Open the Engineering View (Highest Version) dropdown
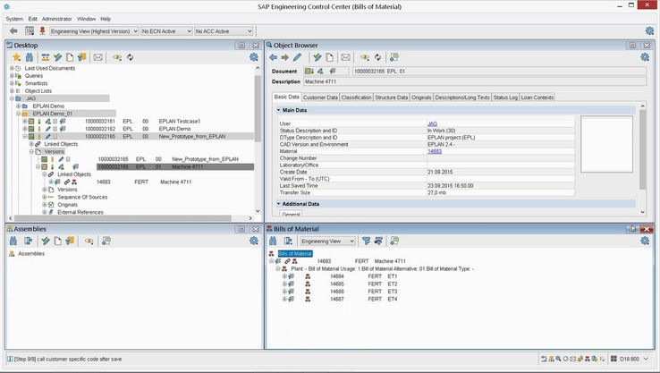 pyautogui.click(x=93, y=31)
